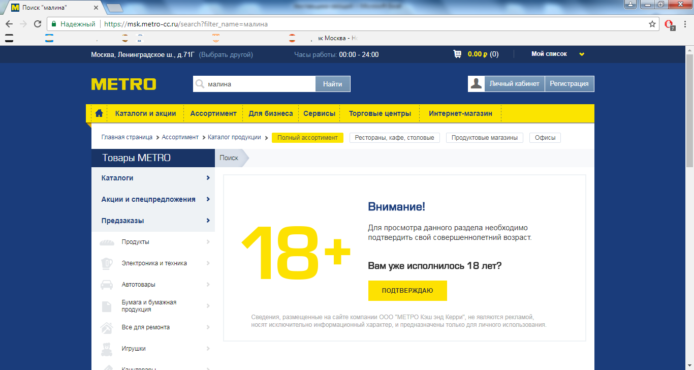The image size is (694, 370).
Task: Expand Электроника и техника arrow
Action: tap(208, 263)
